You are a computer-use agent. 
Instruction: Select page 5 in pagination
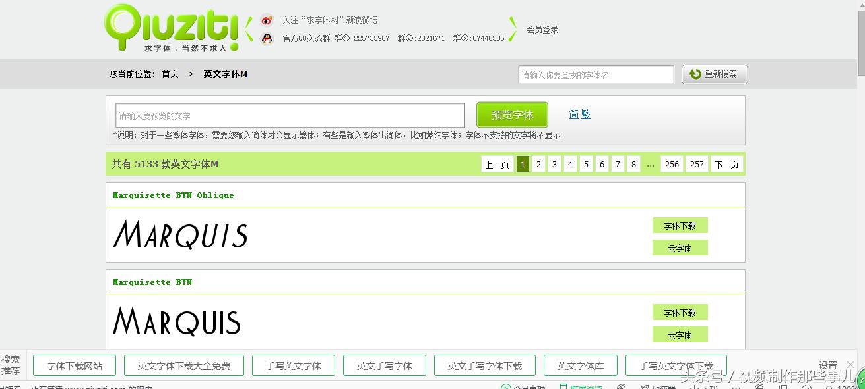[x=586, y=164]
